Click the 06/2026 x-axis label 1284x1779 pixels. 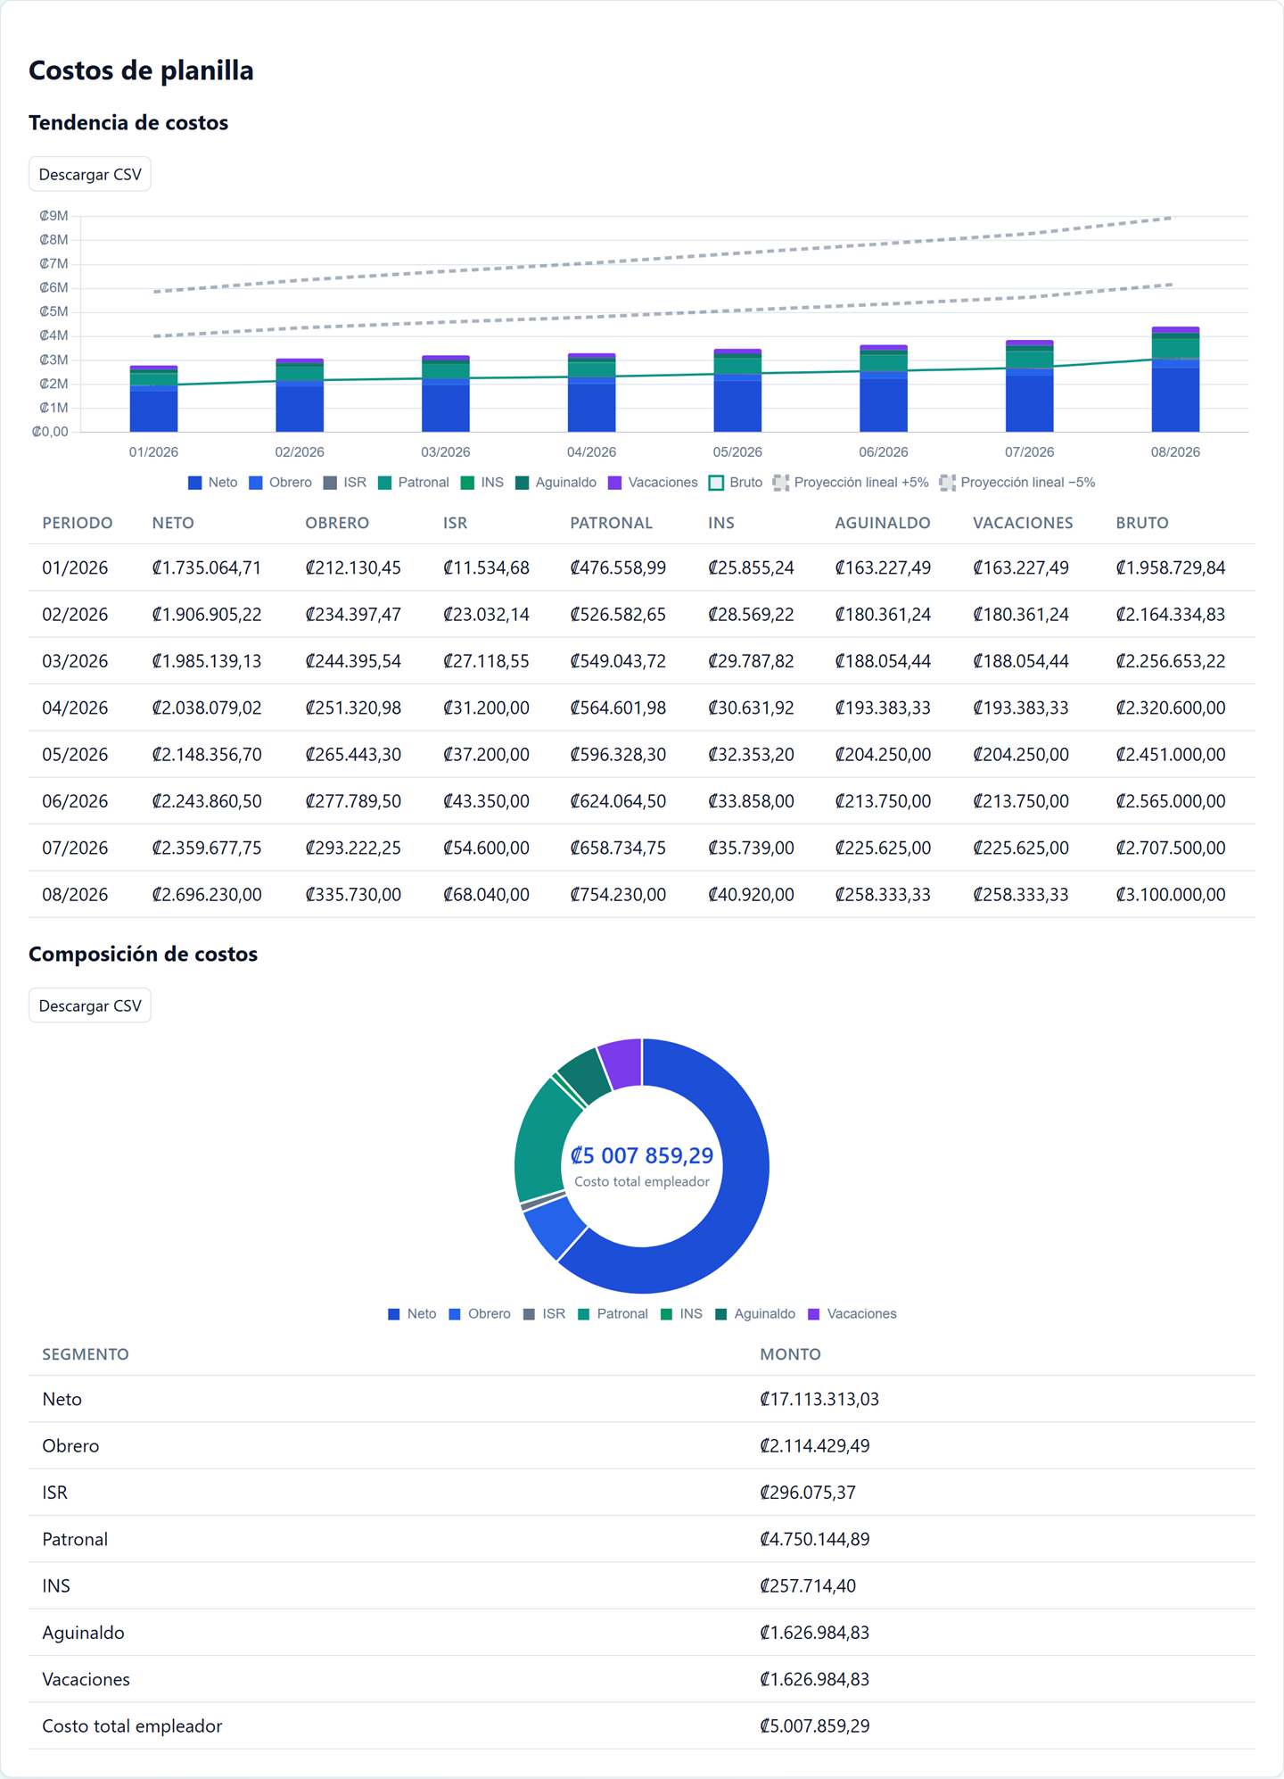click(884, 452)
